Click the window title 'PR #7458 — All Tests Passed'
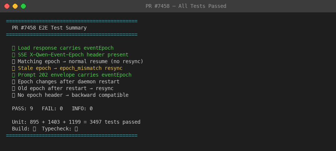 click(x=186, y=6)
